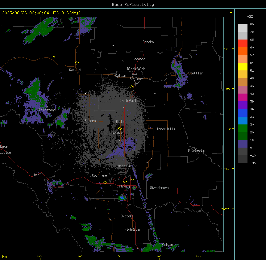Click the yellow diamond marker above RockyMH
This screenshot has height=260, width=266.
click(77, 63)
